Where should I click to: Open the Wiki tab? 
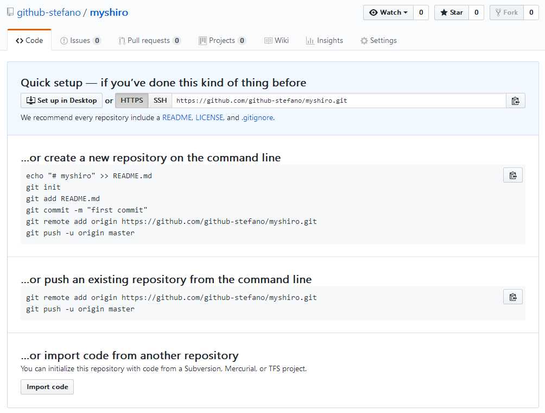pyautogui.click(x=276, y=40)
